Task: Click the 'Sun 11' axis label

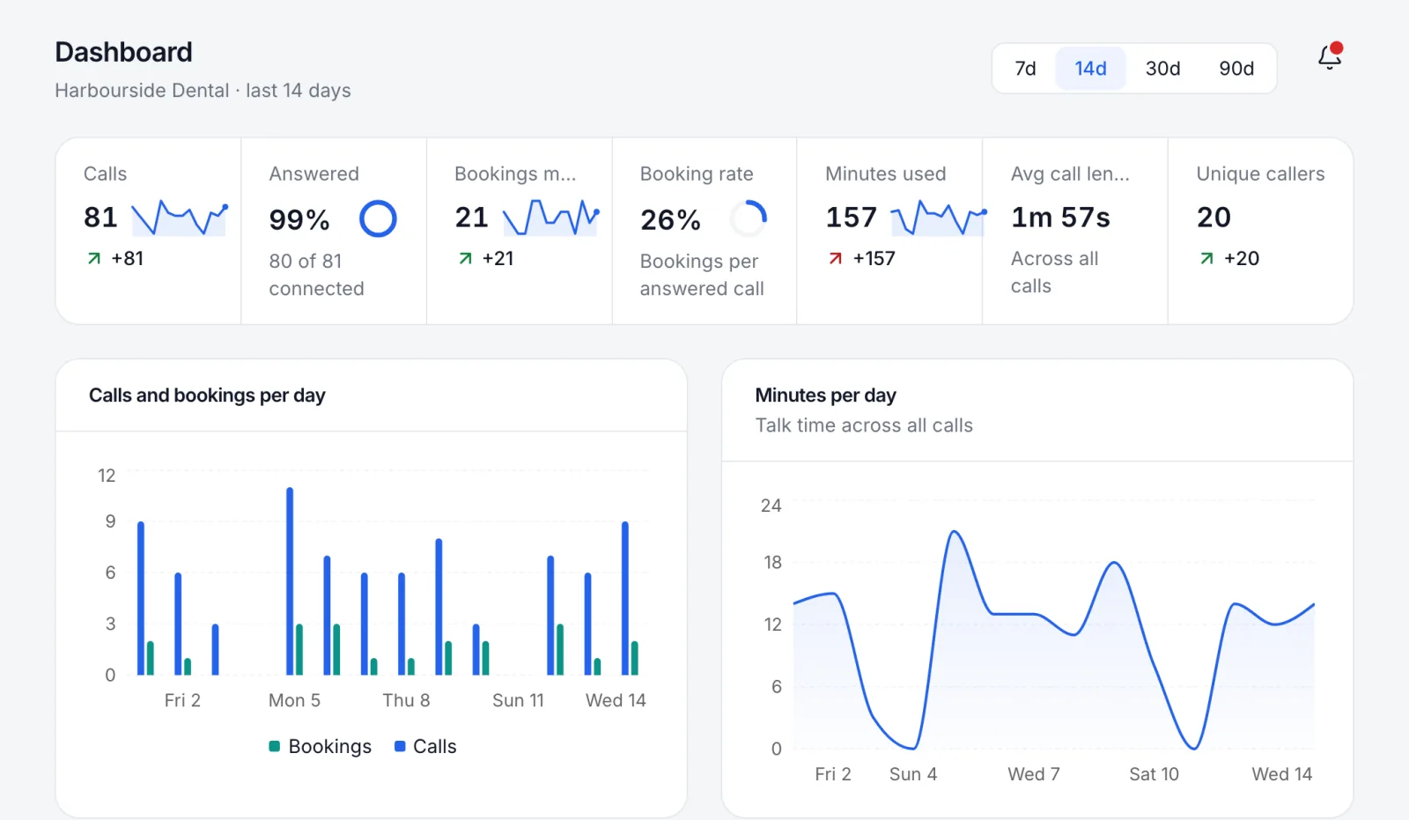Action: 518,700
